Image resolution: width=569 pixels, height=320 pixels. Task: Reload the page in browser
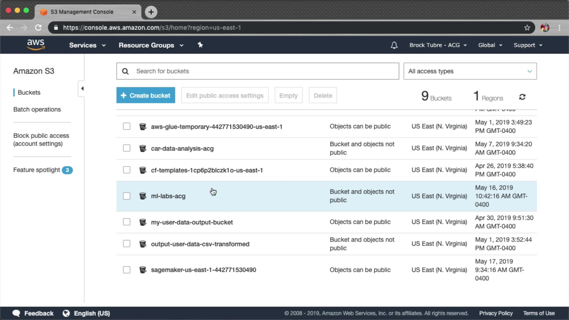coord(38,28)
